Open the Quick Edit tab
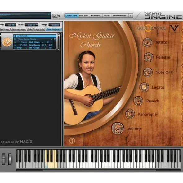This screenshot has height=183, width=183. (x=71, y=15)
